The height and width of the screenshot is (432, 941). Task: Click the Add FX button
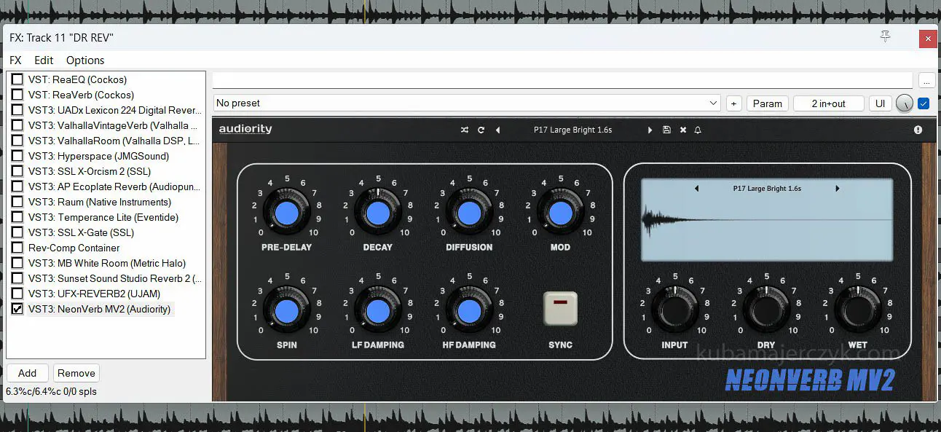(27, 373)
